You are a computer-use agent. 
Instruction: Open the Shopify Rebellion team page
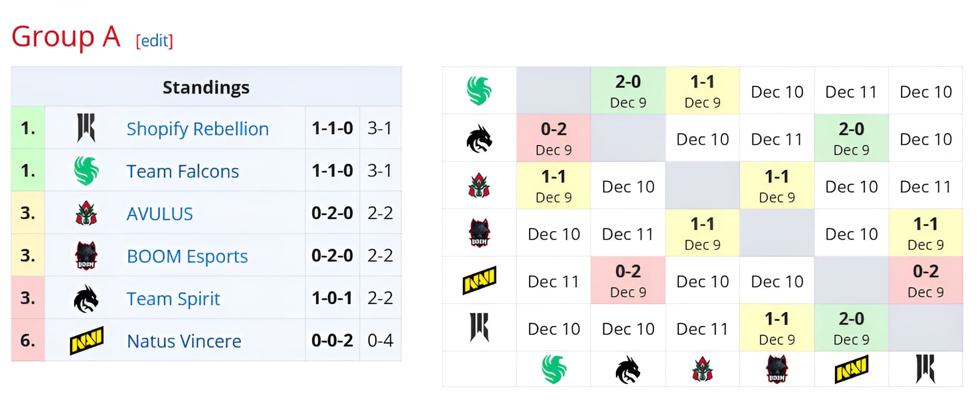[x=197, y=128]
